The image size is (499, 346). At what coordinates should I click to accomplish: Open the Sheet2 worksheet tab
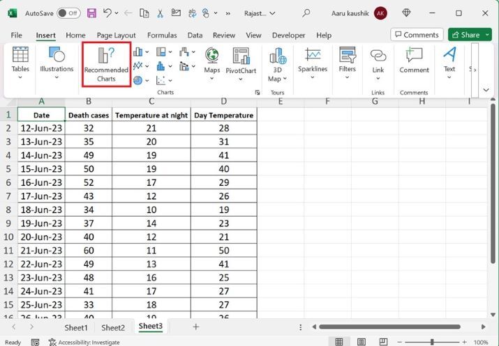113,327
